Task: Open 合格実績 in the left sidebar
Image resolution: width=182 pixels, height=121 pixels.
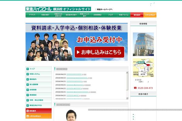Action: click(39, 90)
